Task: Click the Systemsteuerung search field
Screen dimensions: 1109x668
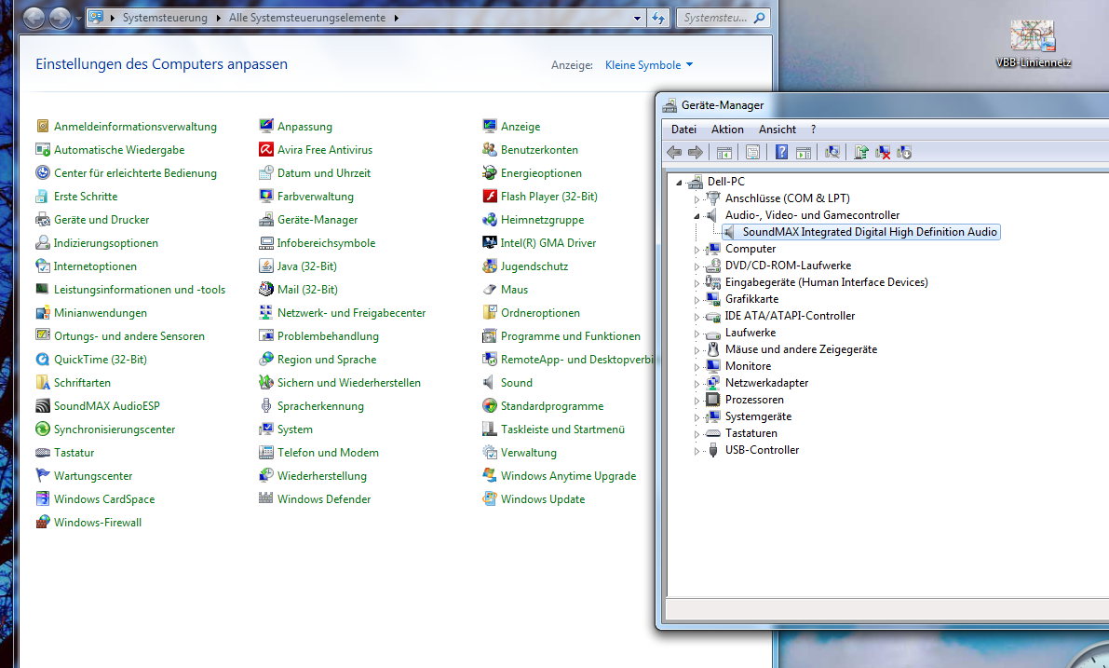Action: coord(723,18)
